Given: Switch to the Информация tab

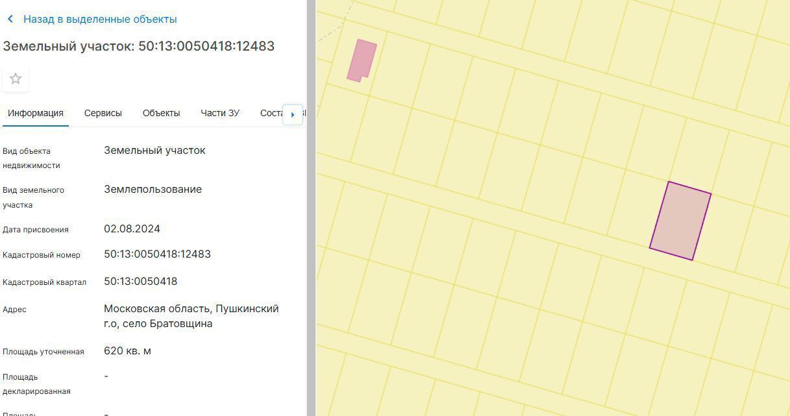Looking at the screenshot, I should click(x=36, y=113).
